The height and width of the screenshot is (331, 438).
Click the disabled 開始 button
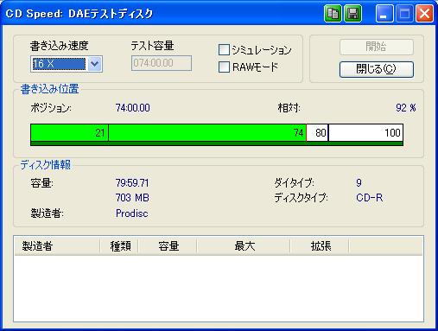click(x=377, y=47)
